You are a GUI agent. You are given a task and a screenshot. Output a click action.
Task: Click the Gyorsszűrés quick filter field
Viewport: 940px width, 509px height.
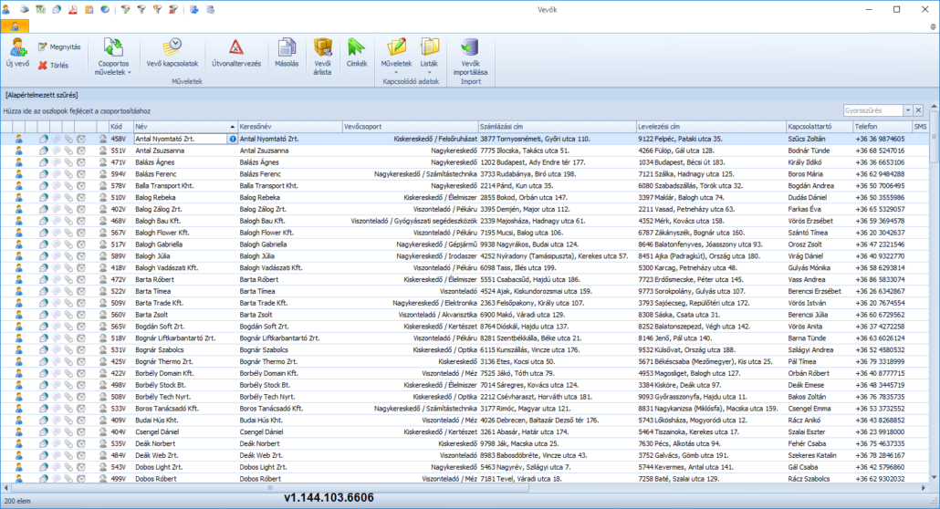(872, 110)
